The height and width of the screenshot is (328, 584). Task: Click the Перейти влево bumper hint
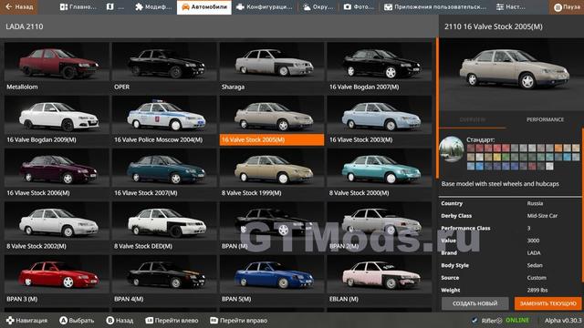pos(172,320)
